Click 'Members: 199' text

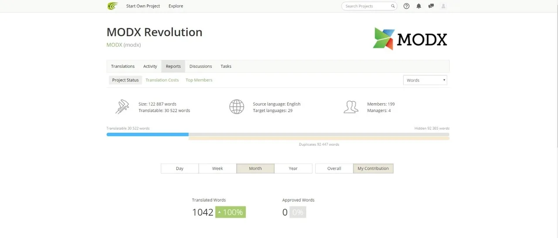pyautogui.click(x=381, y=104)
